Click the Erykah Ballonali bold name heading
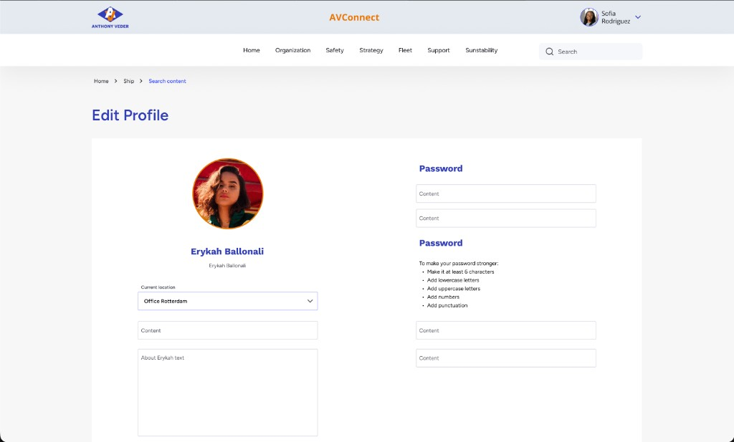This screenshot has width=734, height=442. pos(227,251)
